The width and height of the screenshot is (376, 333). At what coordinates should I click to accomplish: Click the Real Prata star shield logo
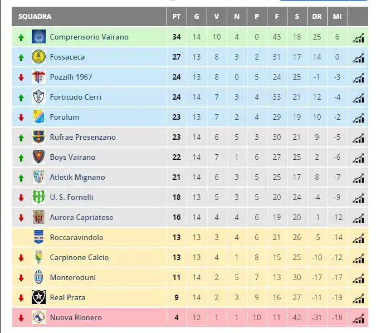[38, 297]
